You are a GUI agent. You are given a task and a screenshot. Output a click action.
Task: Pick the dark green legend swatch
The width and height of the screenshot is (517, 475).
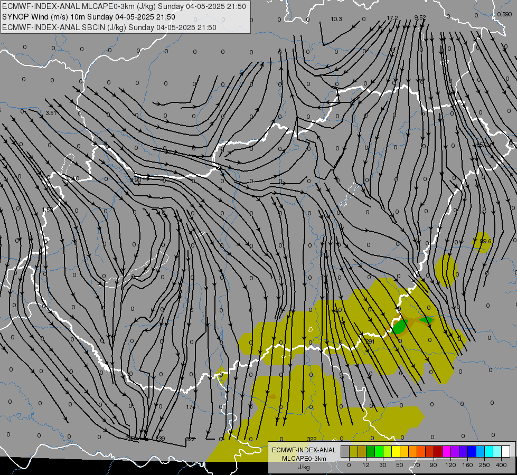click(371, 451)
